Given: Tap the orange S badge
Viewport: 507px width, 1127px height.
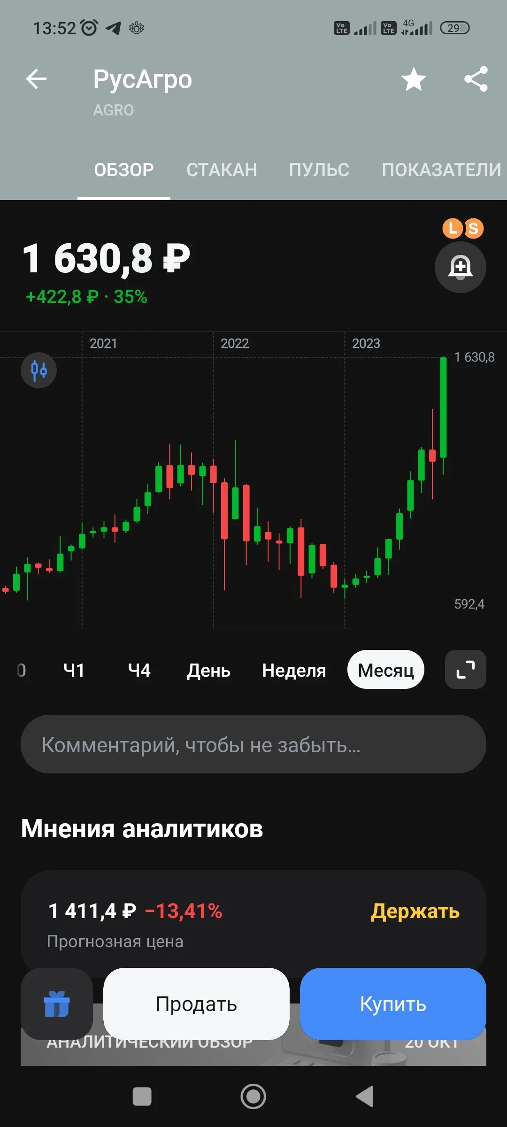Looking at the screenshot, I should (x=474, y=229).
